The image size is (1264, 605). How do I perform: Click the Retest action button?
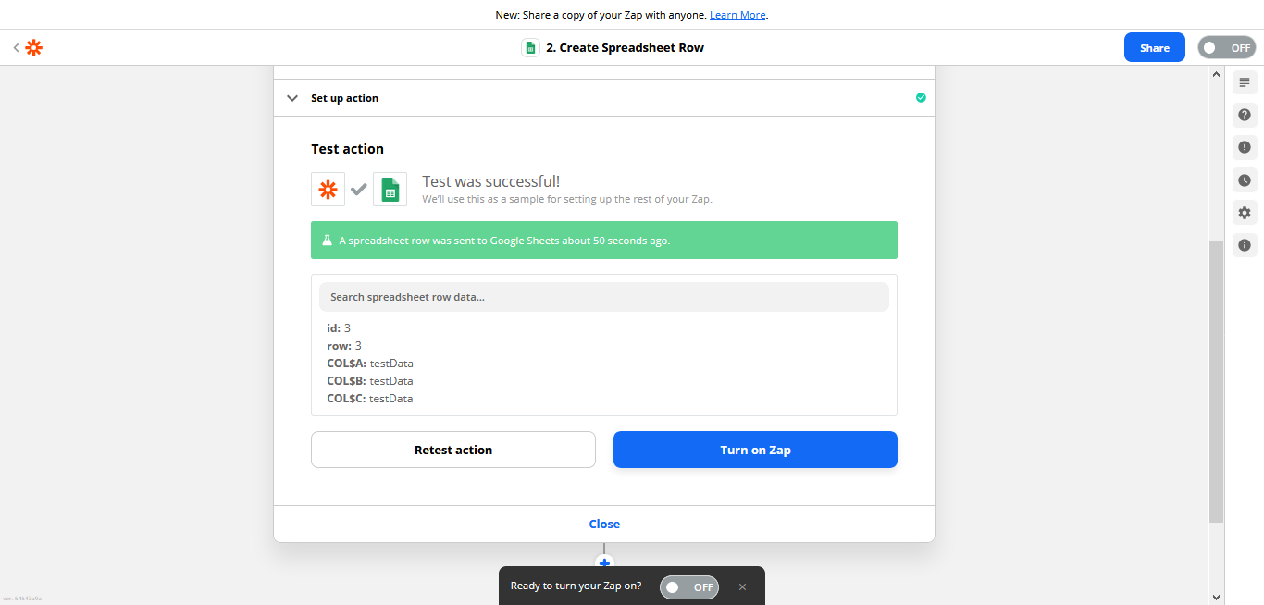point(452,450)
